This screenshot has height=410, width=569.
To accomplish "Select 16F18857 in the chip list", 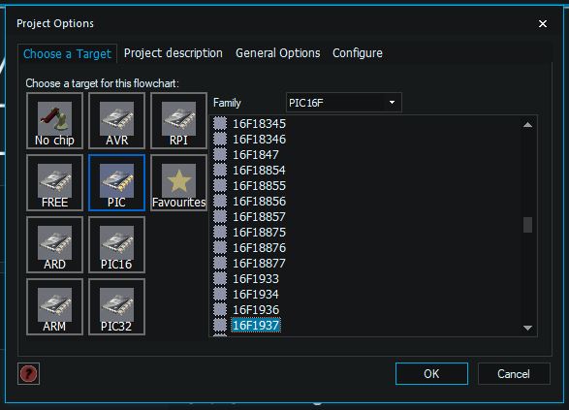I will point(259,217).
